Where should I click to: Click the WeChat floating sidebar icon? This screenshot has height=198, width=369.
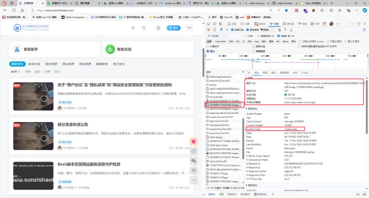[194, 161]
